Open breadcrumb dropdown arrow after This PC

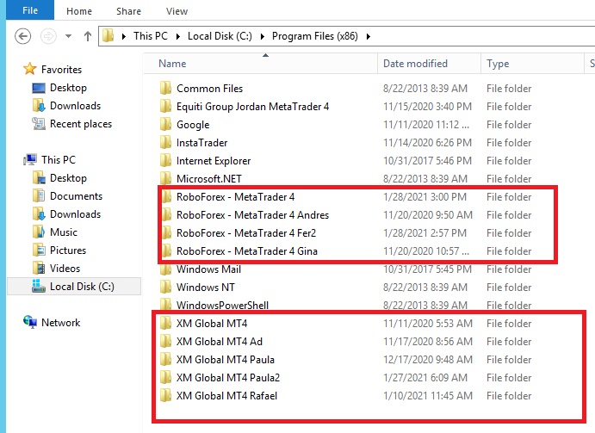coord(178,36)
